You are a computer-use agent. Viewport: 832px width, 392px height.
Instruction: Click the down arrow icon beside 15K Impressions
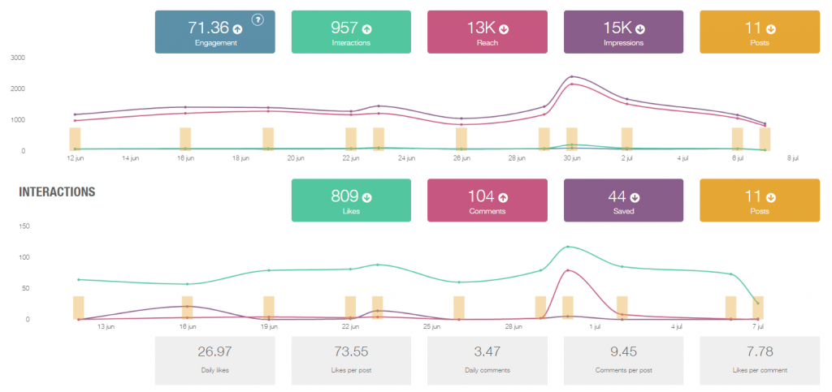(640, 30)
